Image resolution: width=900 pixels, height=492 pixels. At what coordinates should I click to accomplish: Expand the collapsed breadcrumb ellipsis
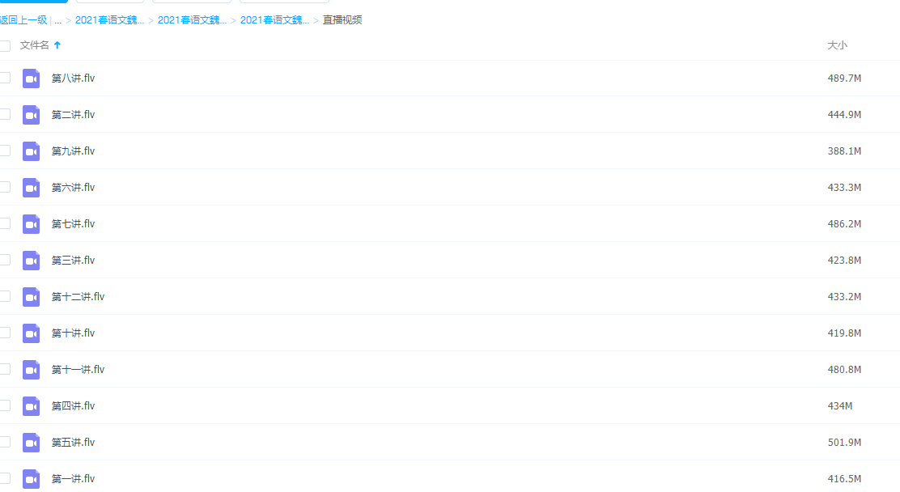click(57, 20)
